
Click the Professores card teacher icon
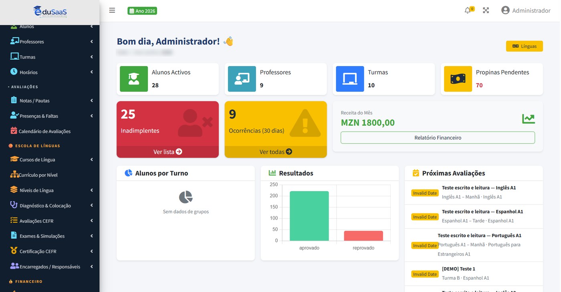tap(242, 79)
